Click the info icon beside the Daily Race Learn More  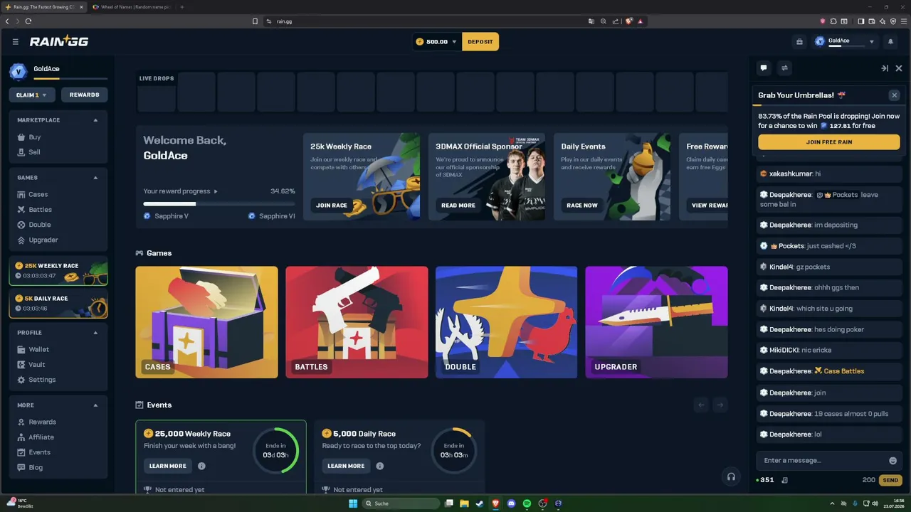pos(379,466)
